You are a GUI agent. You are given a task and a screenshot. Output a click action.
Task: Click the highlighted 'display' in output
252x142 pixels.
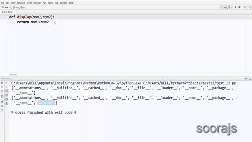pyautogui.click(x=46, y=103)
